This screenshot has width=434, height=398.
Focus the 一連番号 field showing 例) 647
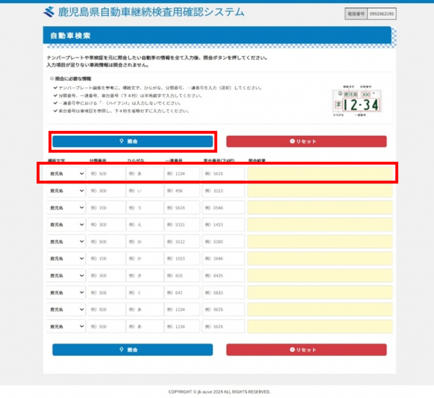click(182, 293)
